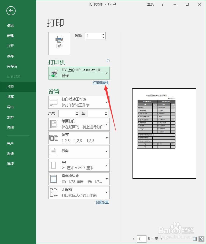This screenshot has width=206, height=244.
Task: Increase the ending page number
Action: point(106,112)
